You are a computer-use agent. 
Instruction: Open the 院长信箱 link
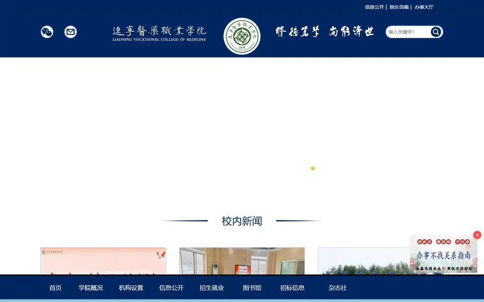pos(399,7)
